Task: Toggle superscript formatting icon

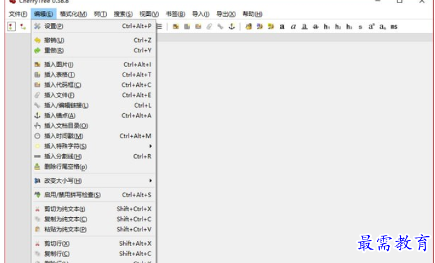Action: (371, 27)
